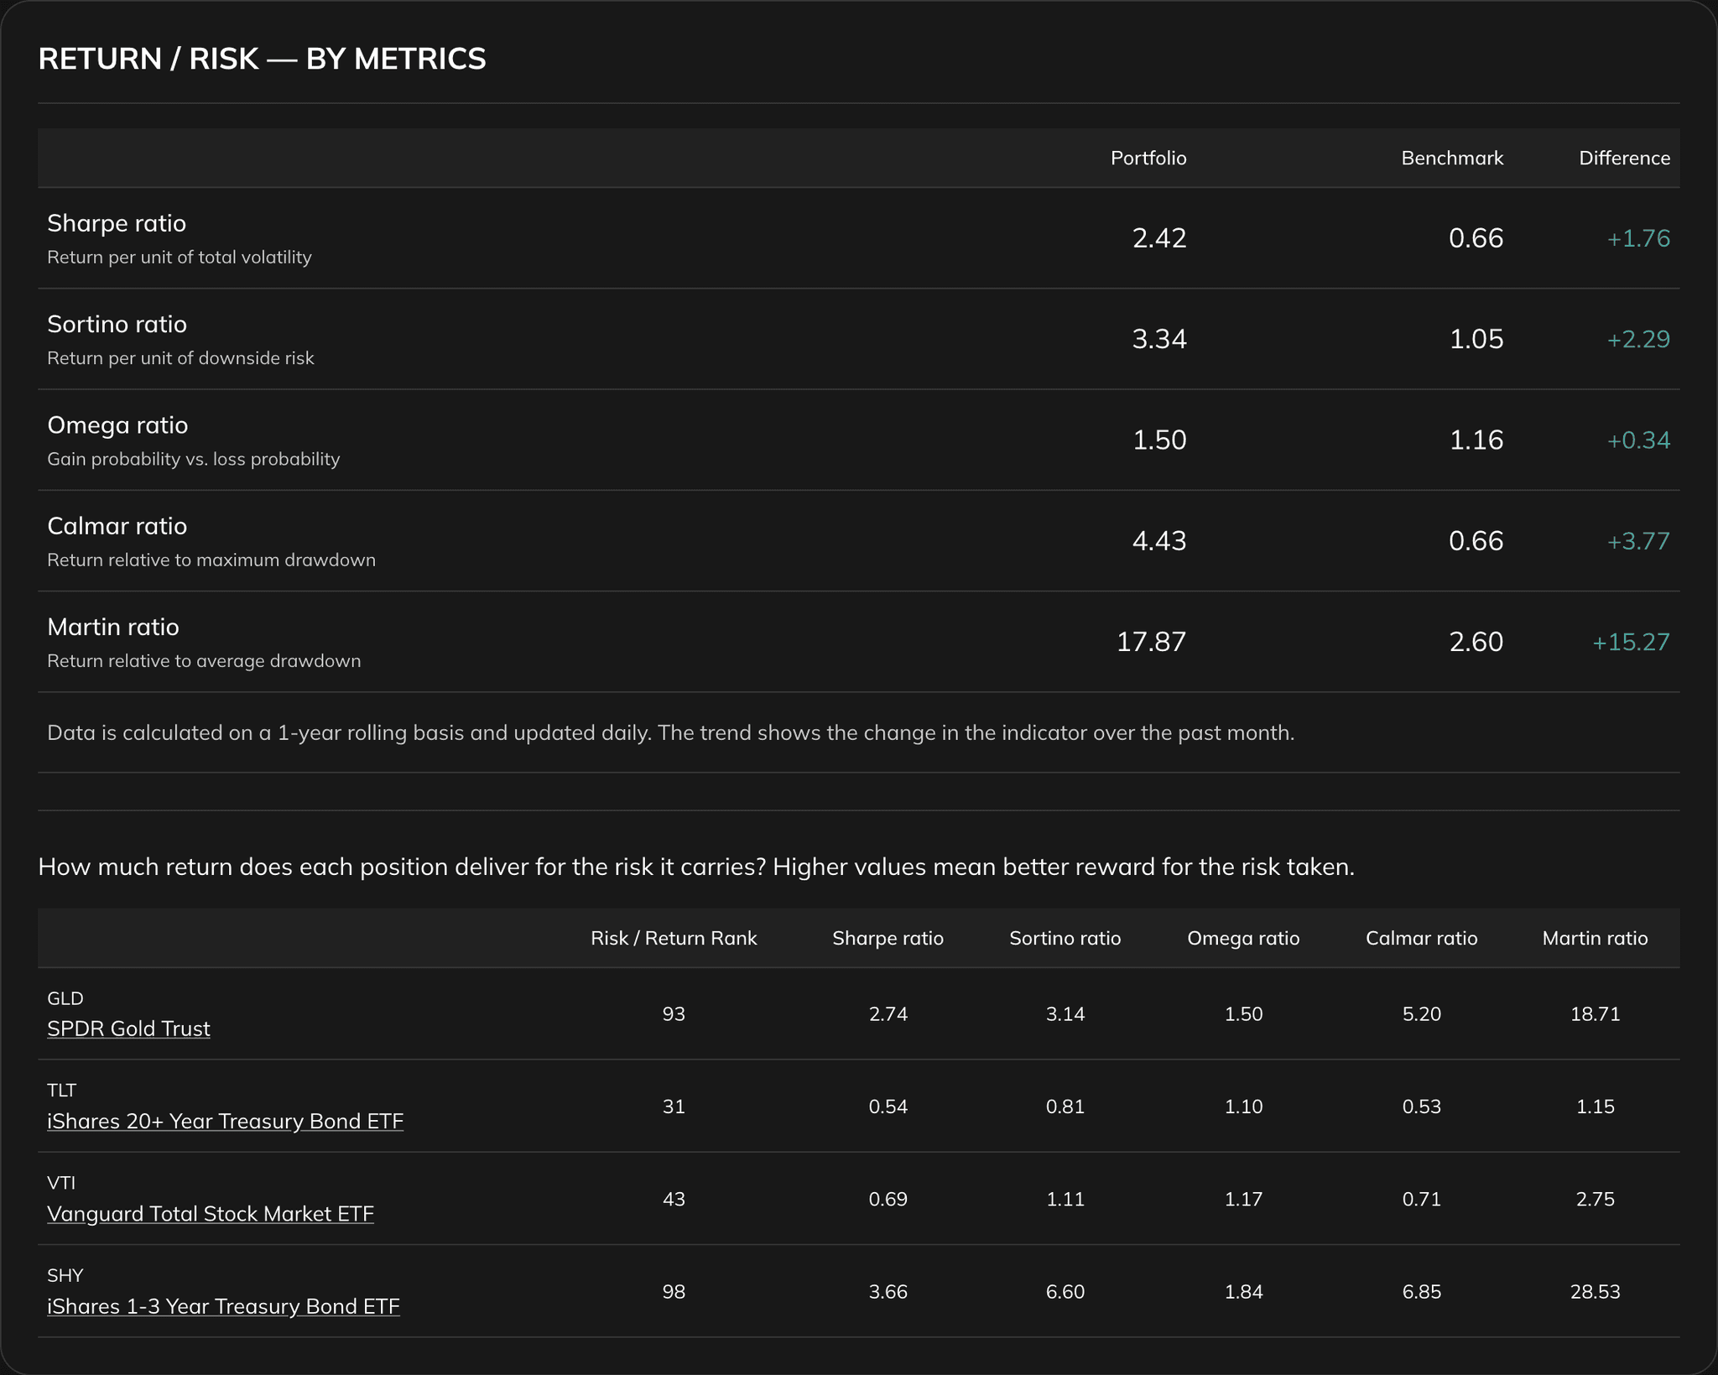
Task: Sort by the Risk / Return Rank column
Action: pyautogui.click(x=674, y=938)
